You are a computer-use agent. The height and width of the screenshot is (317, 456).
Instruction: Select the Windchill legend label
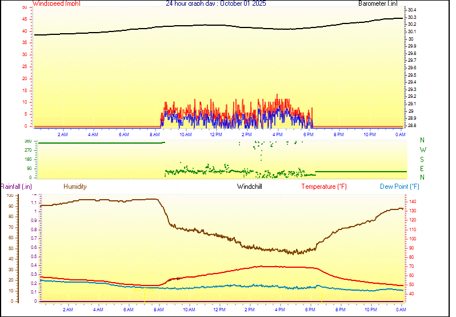tap(250, 187)
